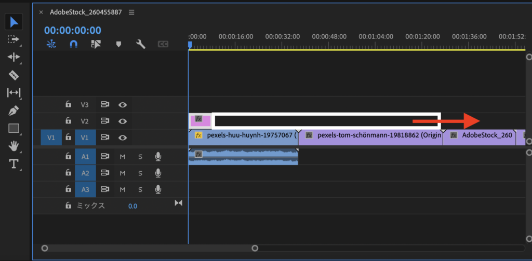This screenshot has width=532, height=261.
Task: Select the Type tool
Action: pos(14,164)
